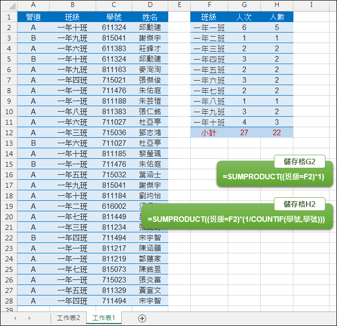Click header cell 人數
337x326 pixels.
pos(277,17)
